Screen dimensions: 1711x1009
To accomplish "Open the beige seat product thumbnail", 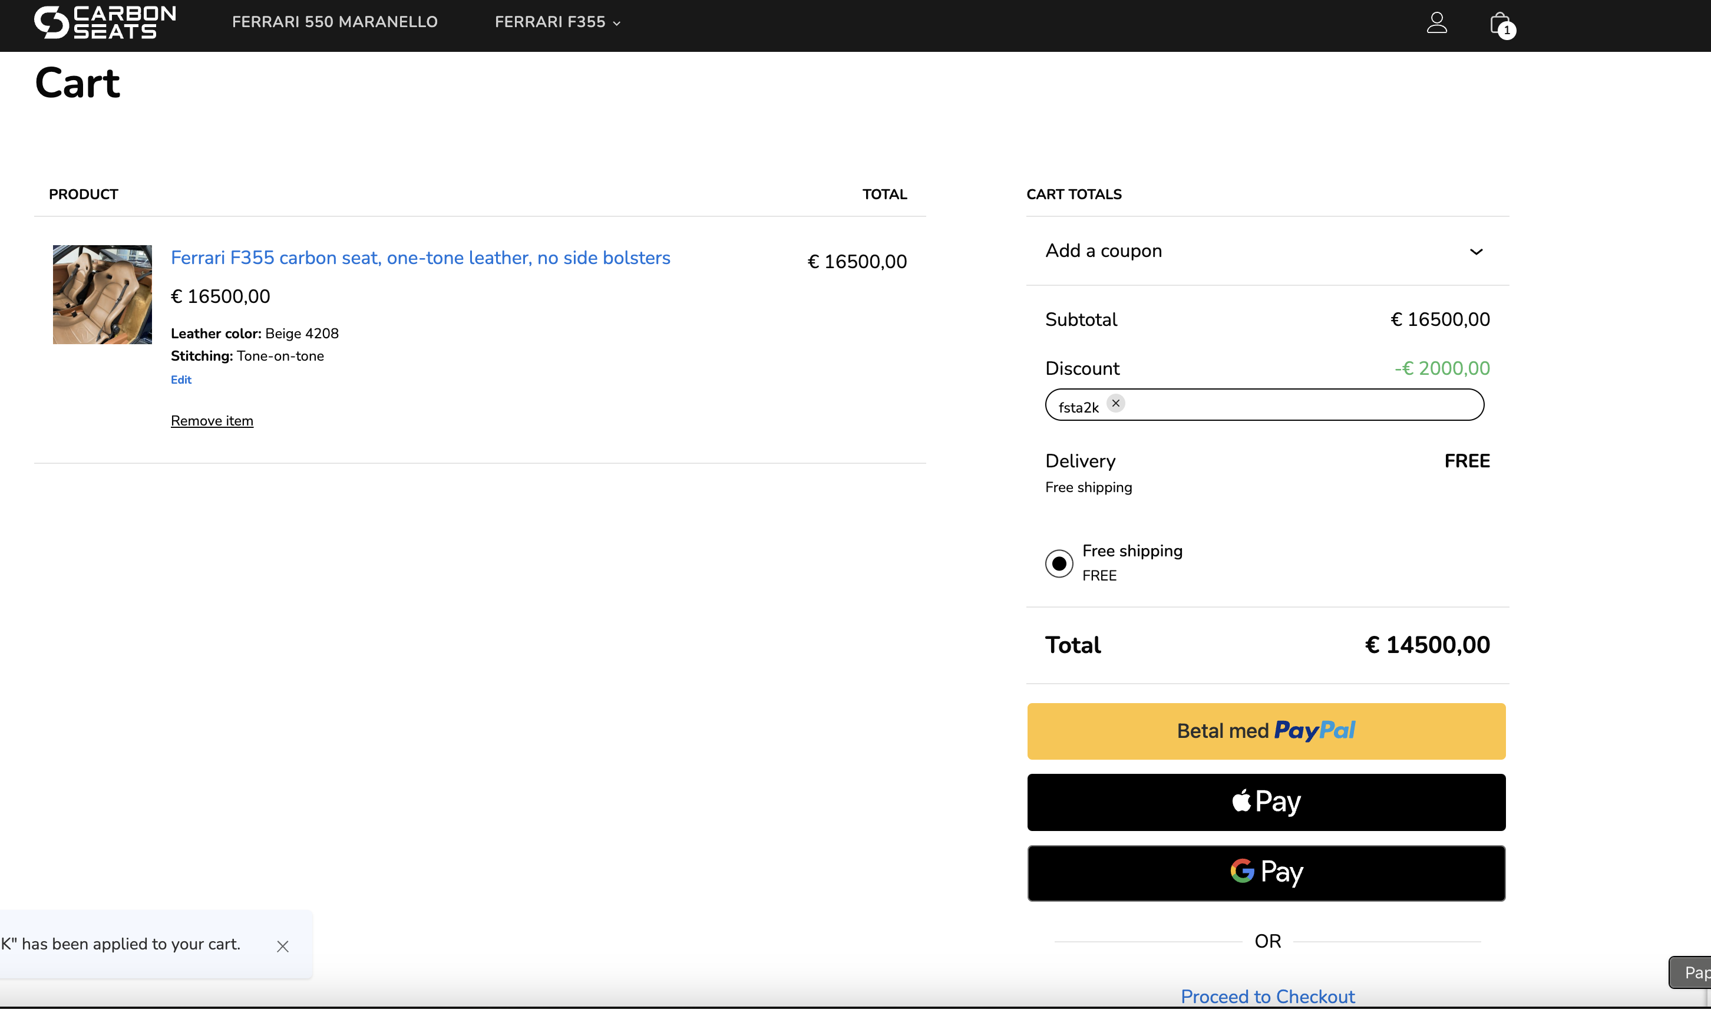I will [103, 295].
